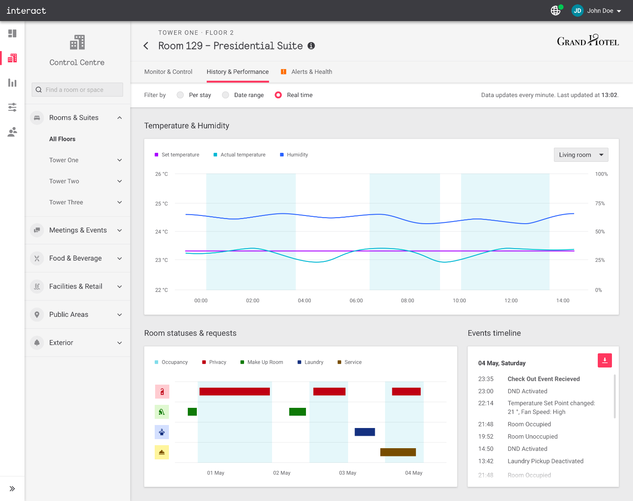The image size is (633, 501).
Task: Open the sliders settings icon in rail
Action: coord(12,107)
